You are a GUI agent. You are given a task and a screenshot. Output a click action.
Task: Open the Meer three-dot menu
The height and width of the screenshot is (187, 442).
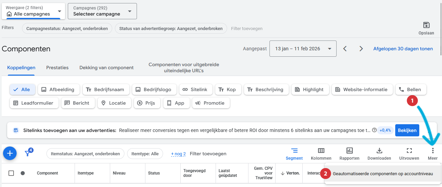tap(433, 154)
